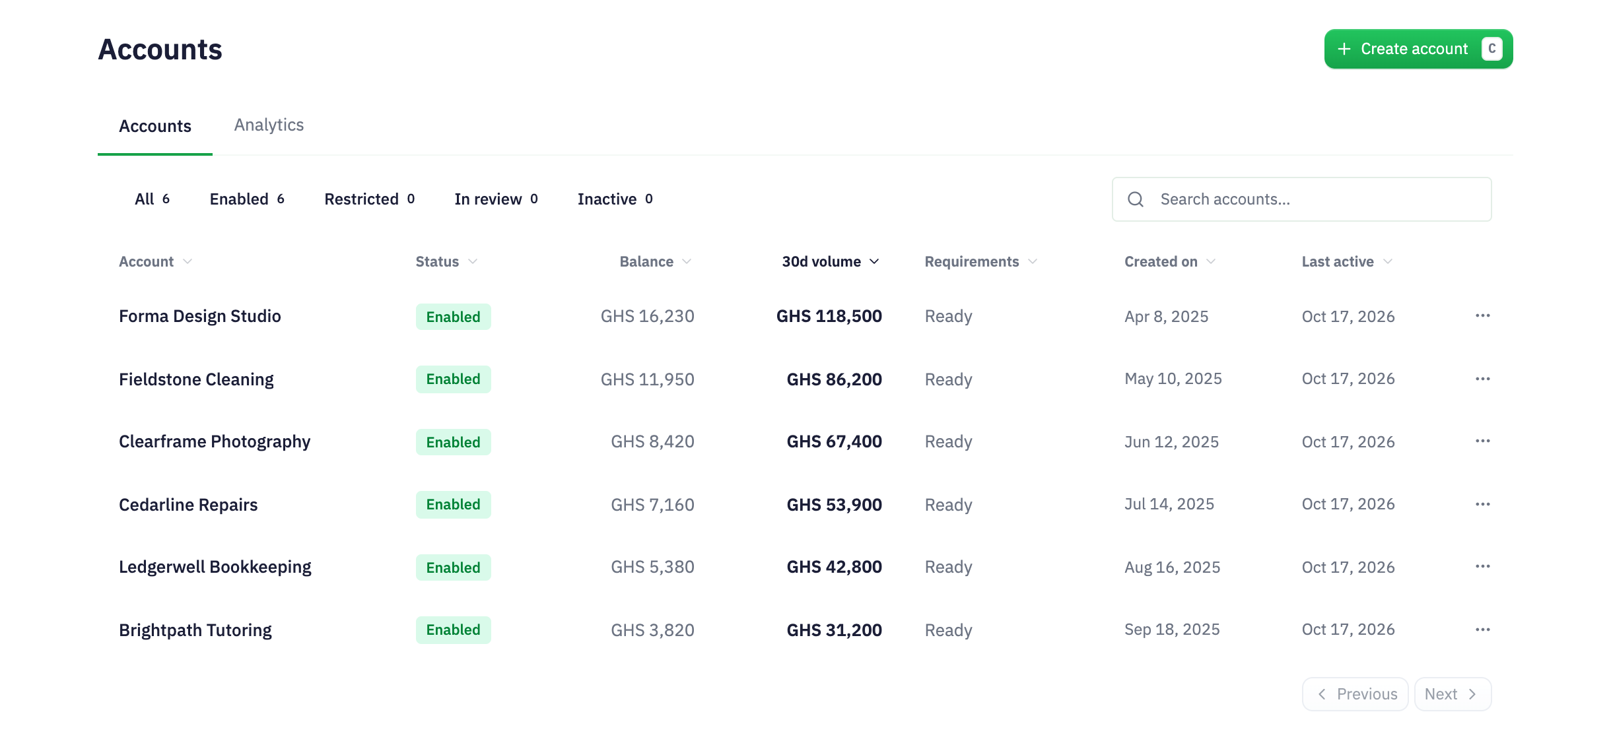This screenshot has width=1611, height=743.
Task: Select the Accounts tab
Action: click(x=155, y=126)
